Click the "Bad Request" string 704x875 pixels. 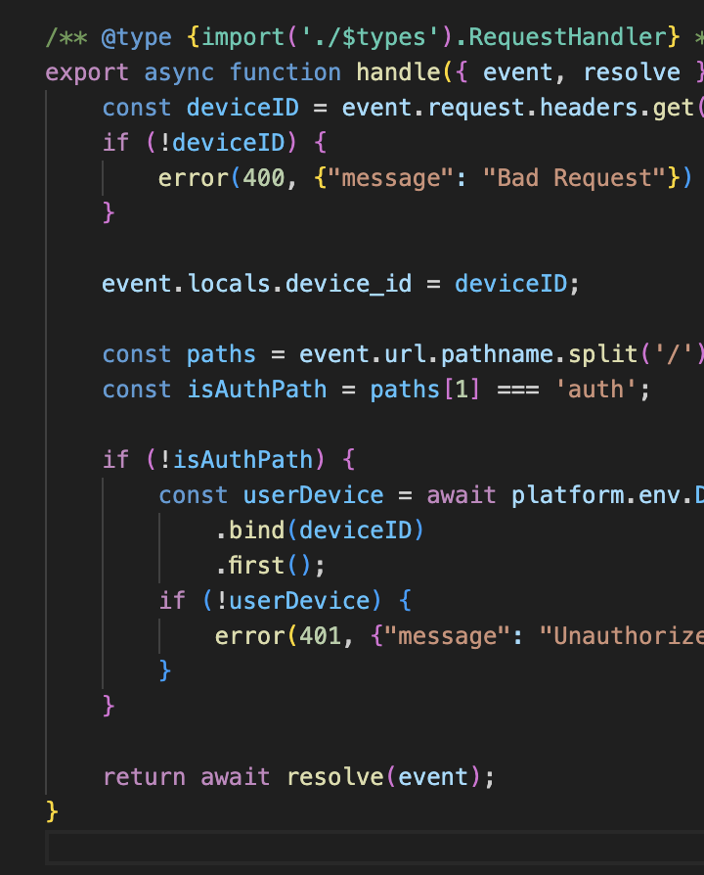pyautogui.click(x=574, y=178)
